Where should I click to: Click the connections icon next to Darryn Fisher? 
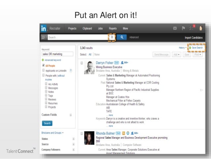[122, 62]
